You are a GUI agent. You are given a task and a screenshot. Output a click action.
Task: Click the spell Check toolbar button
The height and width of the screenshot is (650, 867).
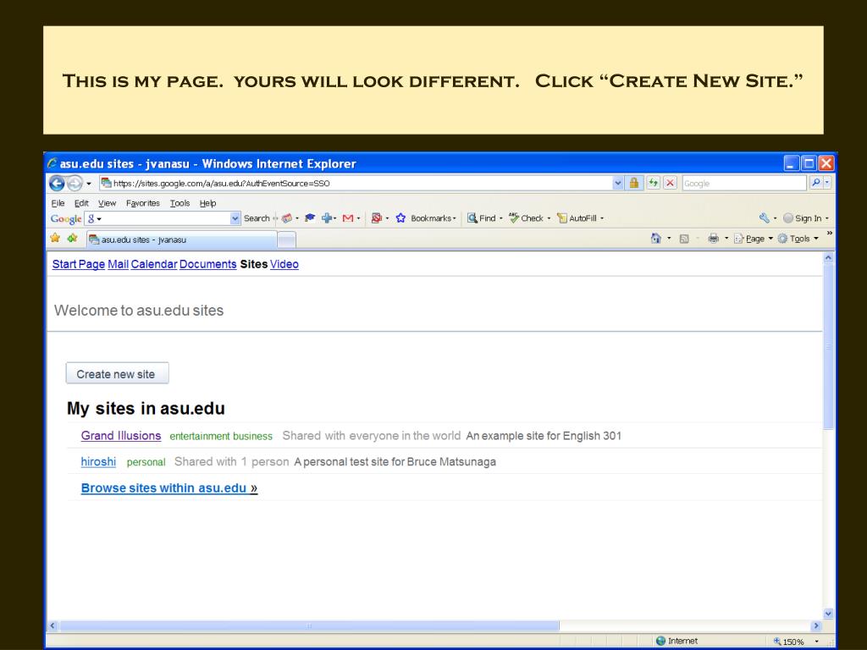point(527,218)
